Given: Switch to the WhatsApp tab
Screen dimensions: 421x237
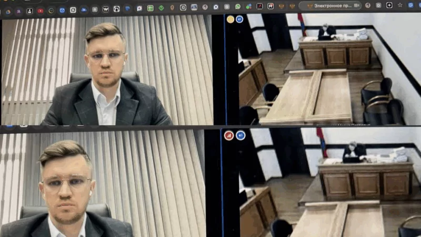Looking at the screenshot, I should click(238, 6).
